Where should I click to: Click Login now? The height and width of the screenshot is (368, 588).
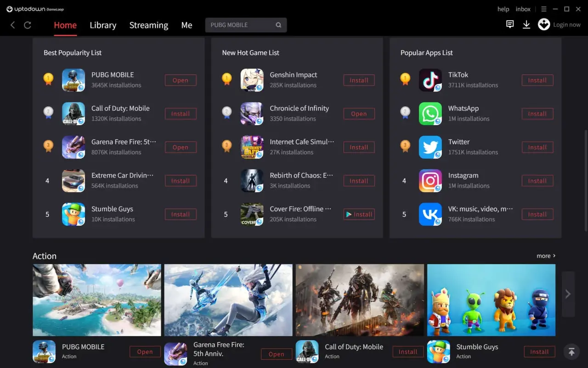click(x=566, y=24)
